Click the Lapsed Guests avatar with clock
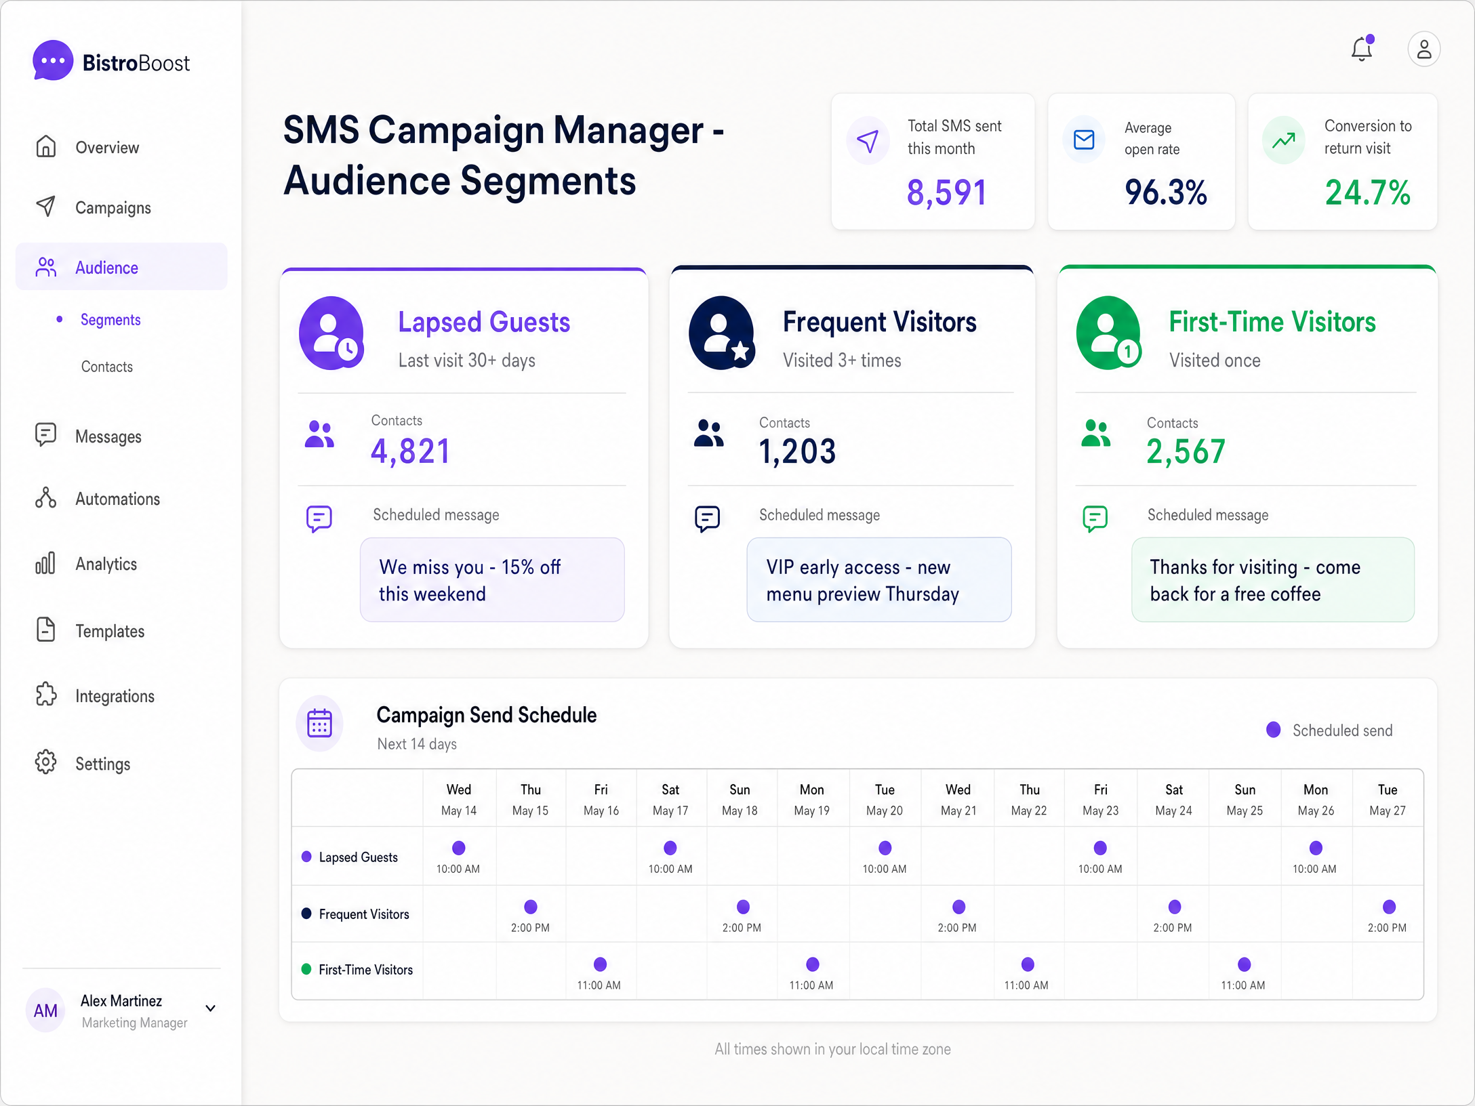1475x1106 pixels. coord(331,333)
